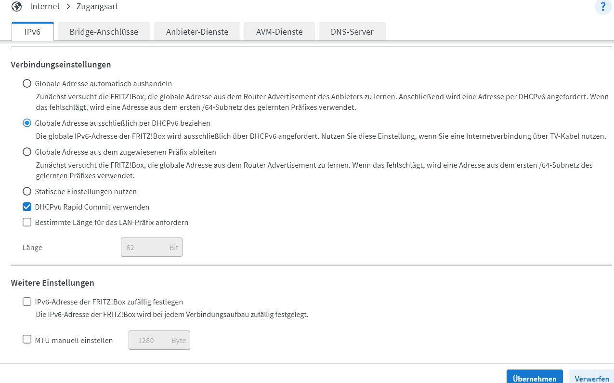Select Globale Adresse ausschließlich per DHCPv6

[27, 123]
